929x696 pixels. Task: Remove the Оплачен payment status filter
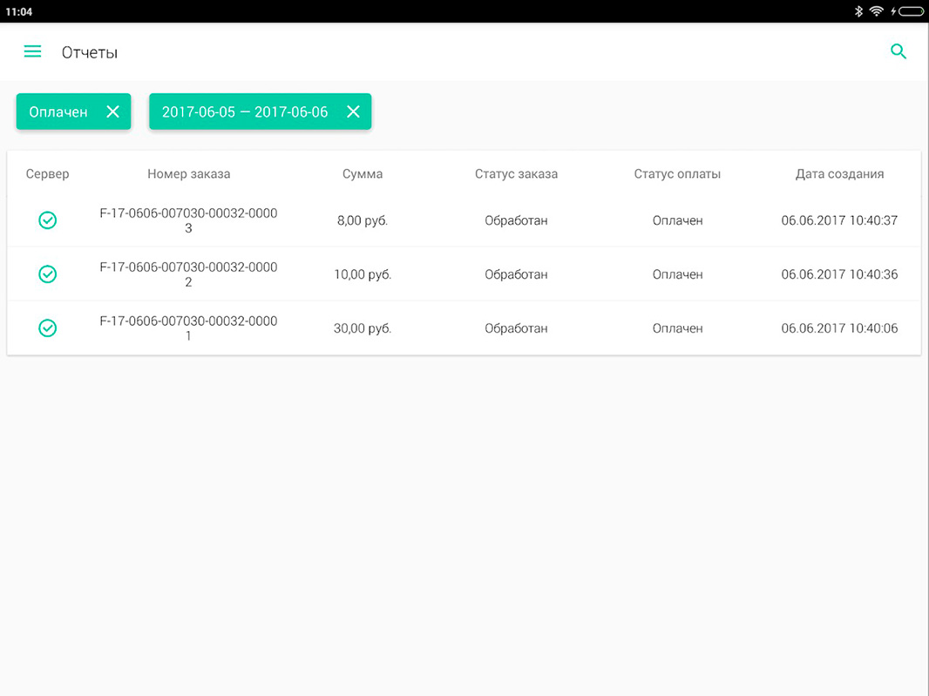112,111
